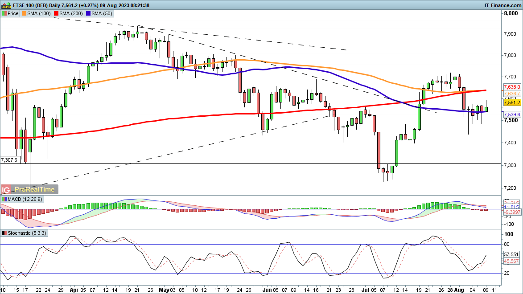523x294 pixels.
Task: Click the Aug label on the time axis
Action: pyautogui.click(x=461, y=289)
